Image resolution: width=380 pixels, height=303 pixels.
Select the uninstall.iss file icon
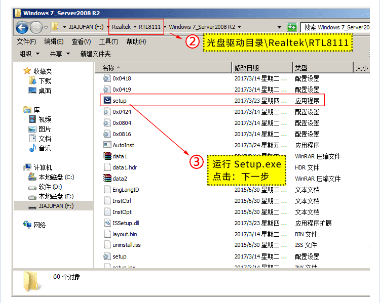coord(107,244)
